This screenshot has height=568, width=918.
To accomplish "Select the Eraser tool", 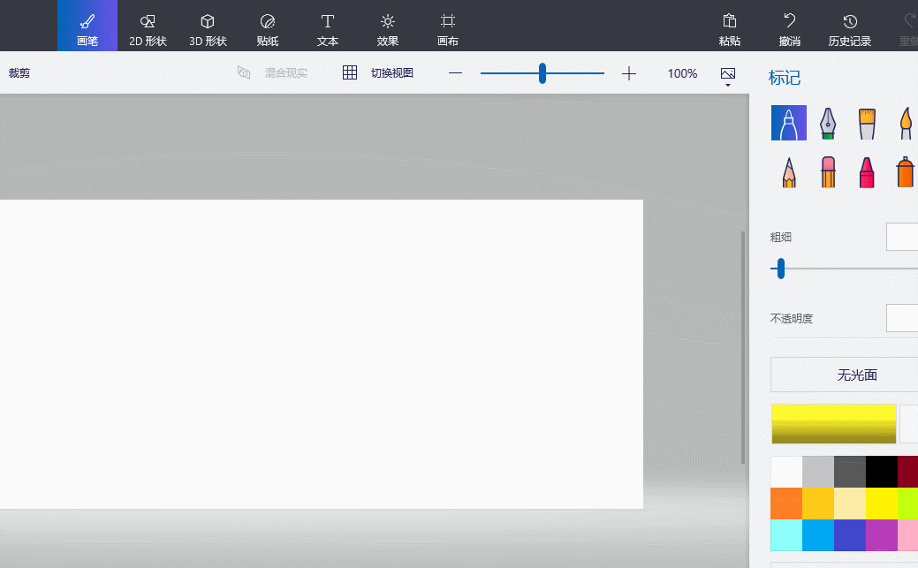I will pos(828,172).
